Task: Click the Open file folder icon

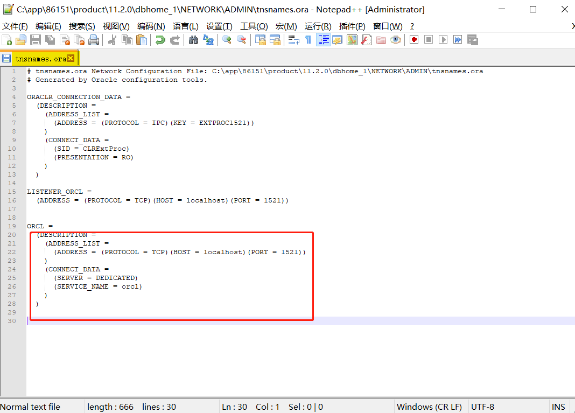Action: pyautogui.click(x=21, y=40)
